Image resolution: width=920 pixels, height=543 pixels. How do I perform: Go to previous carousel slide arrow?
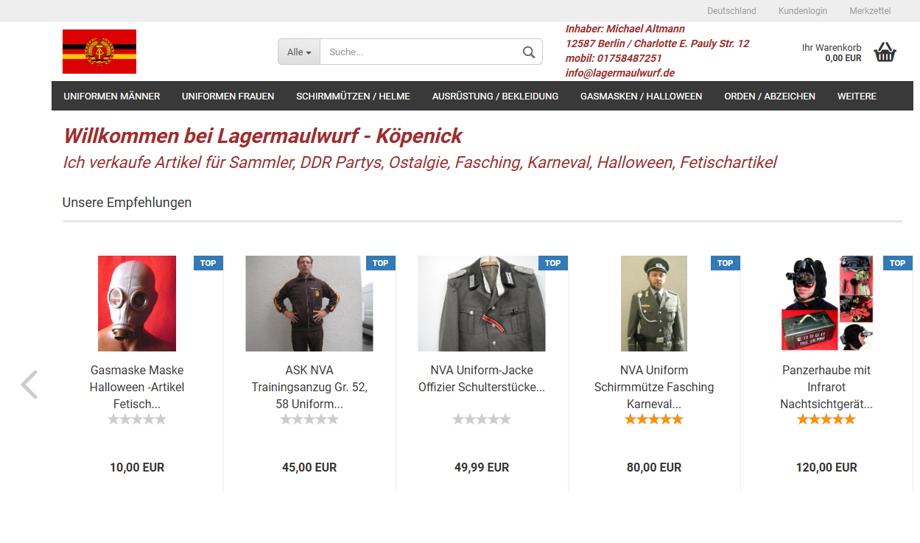(29, 385)
